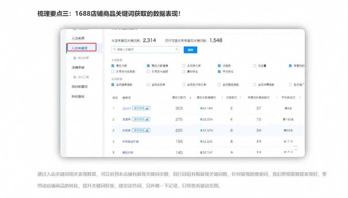Uncheck the 访客数 checkbox
Screen dimensions: 348x198
[219, 66]
